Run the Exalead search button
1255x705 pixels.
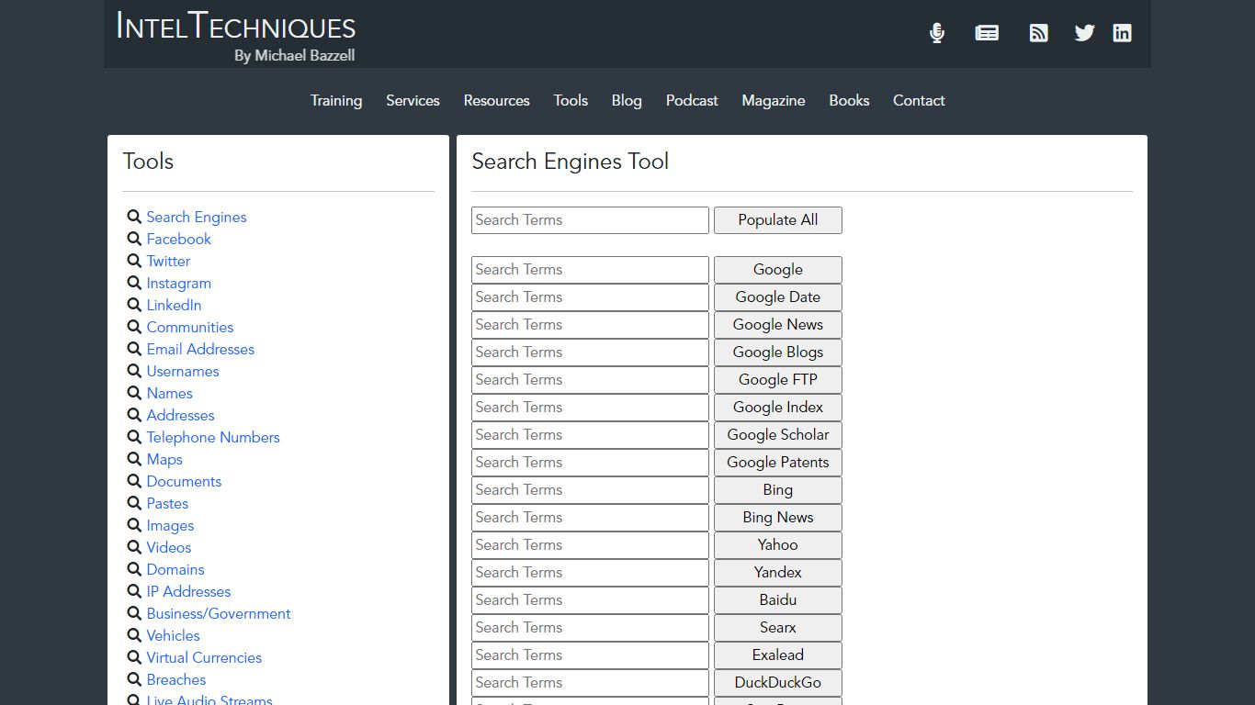click(778, 655)
